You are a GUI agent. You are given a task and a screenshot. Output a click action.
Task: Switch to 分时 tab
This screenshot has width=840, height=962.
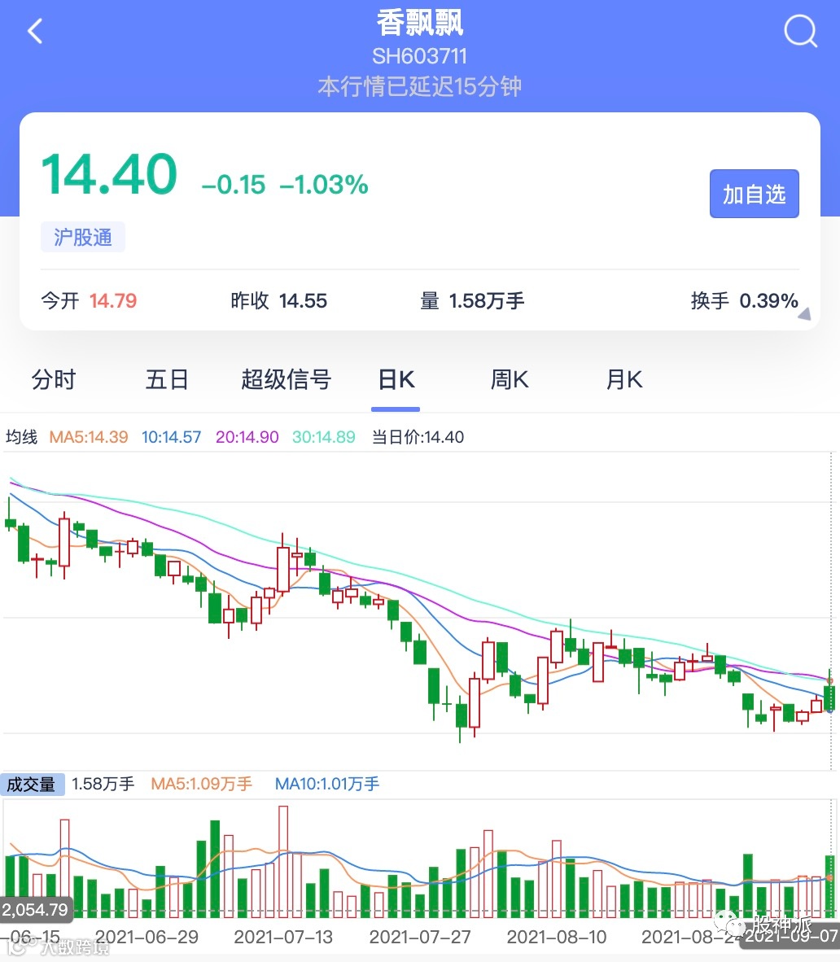[x=54, y=379]
